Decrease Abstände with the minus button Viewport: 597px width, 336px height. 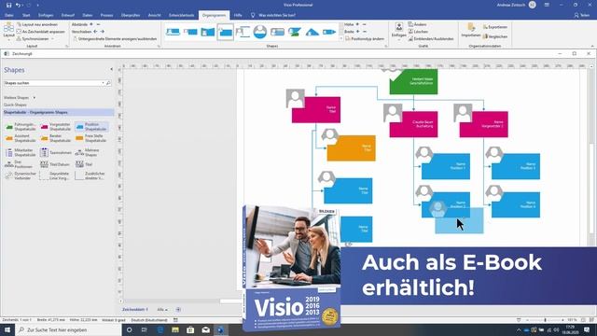98,24
